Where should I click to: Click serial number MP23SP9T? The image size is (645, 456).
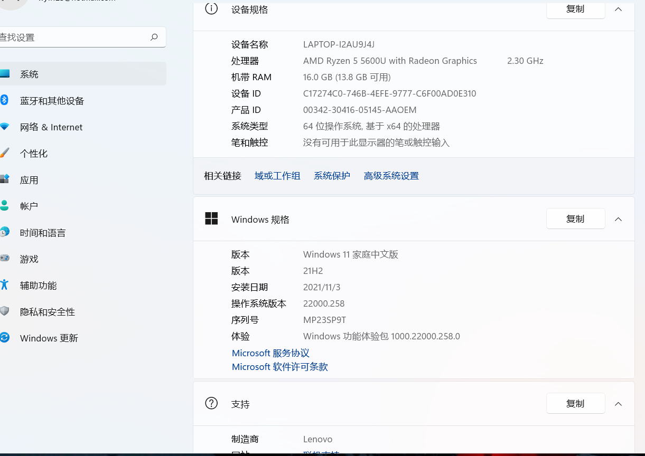(x=324, y=320)
